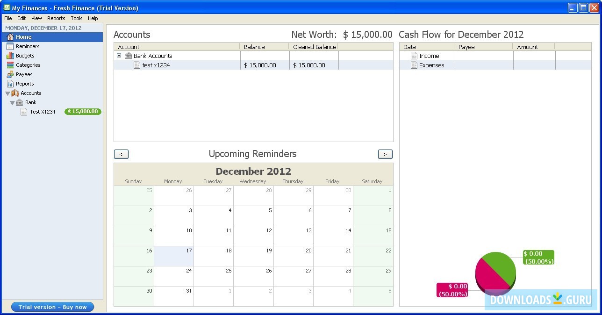Click the Home house icon in sidebar

click(x=10, y=37)
